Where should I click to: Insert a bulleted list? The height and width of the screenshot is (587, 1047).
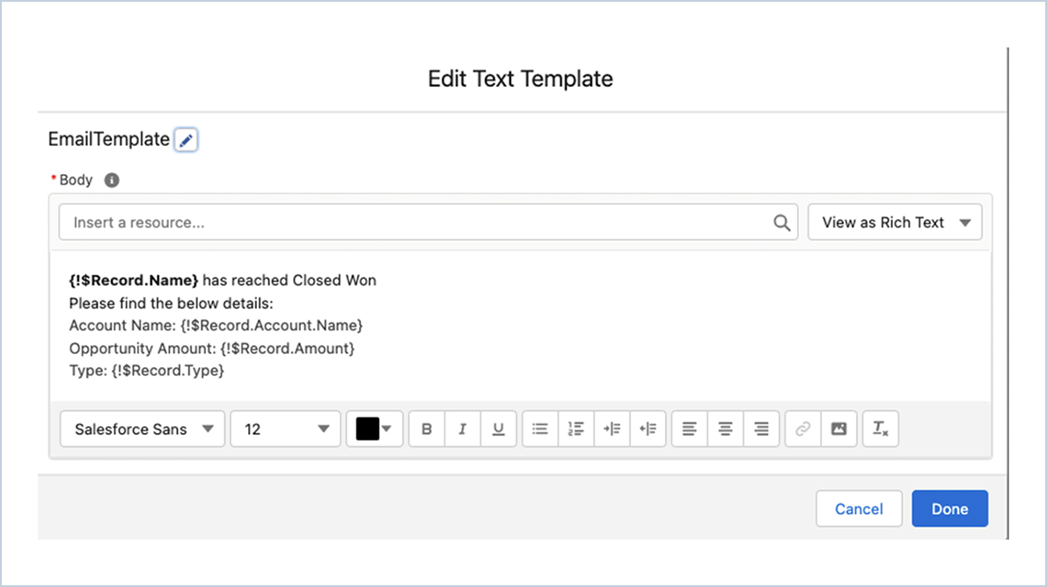(539, 429)
